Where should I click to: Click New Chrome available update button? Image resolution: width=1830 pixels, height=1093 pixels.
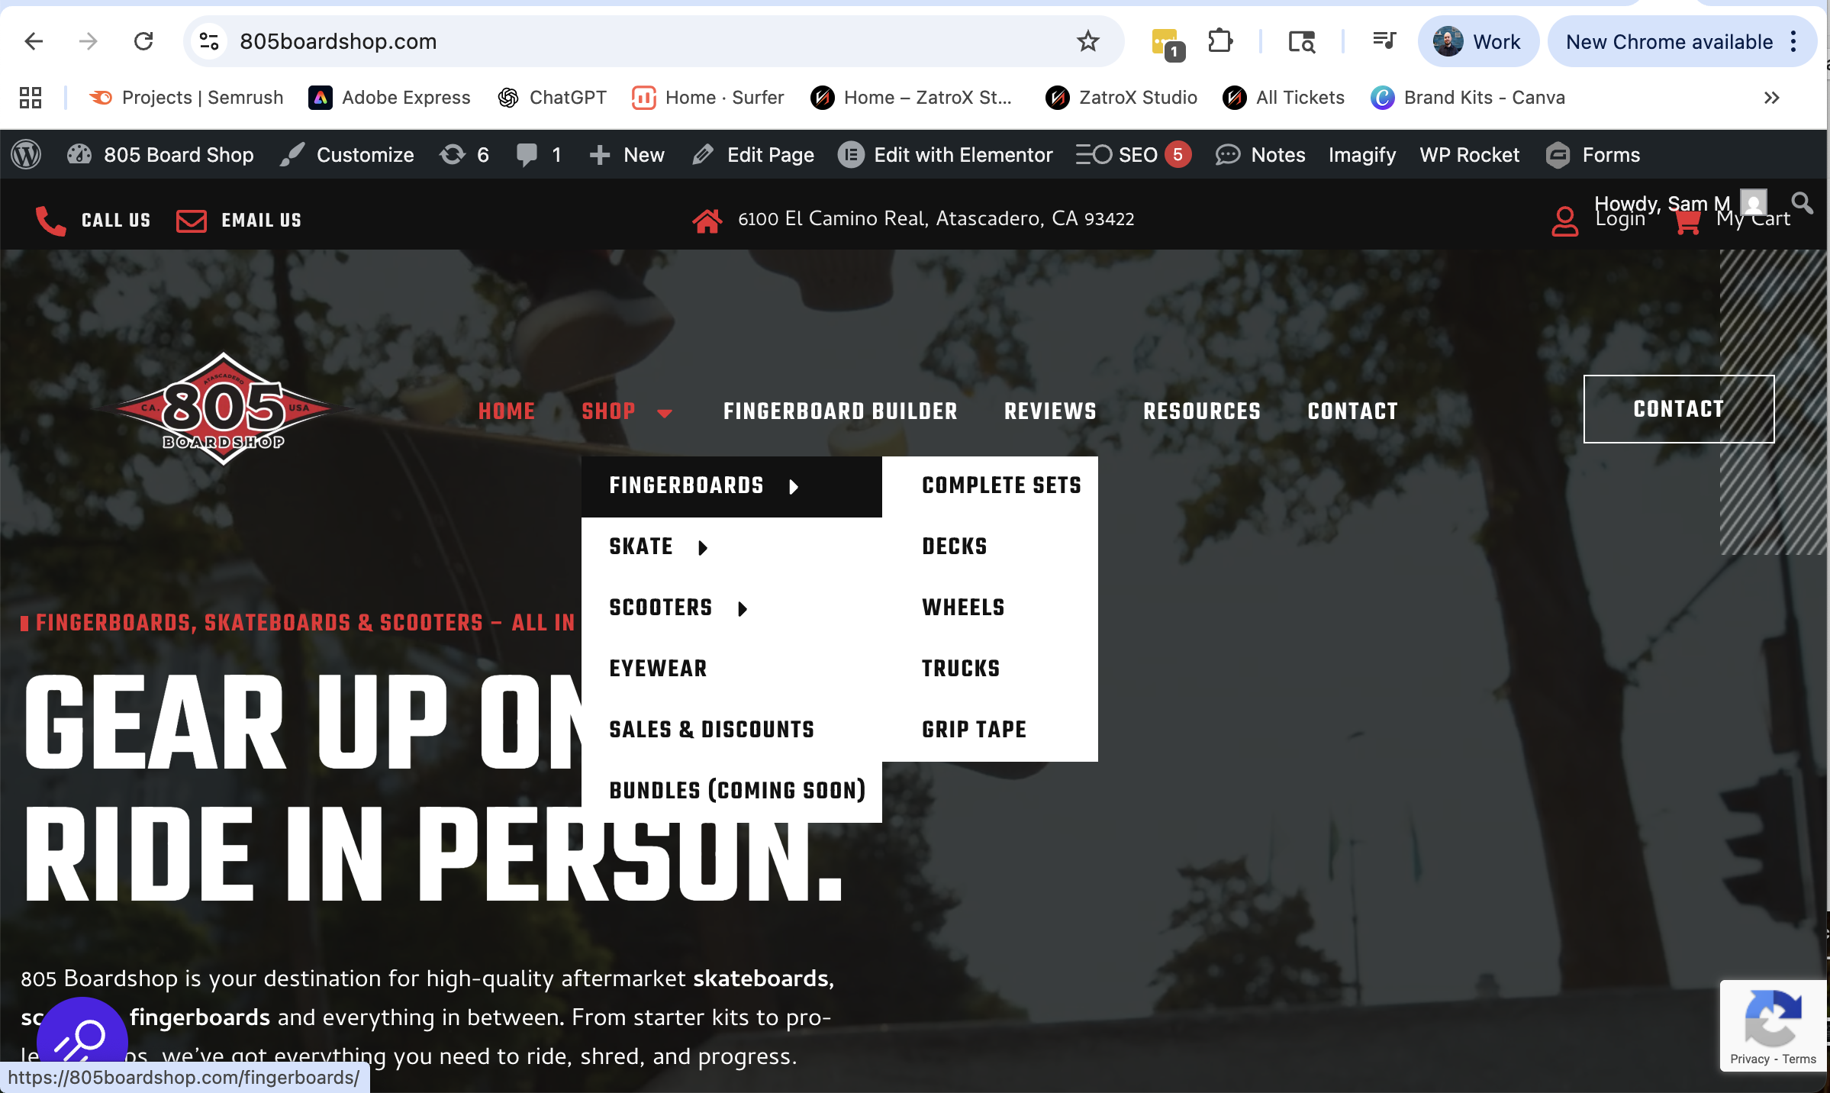click(x=1669, y=41)
